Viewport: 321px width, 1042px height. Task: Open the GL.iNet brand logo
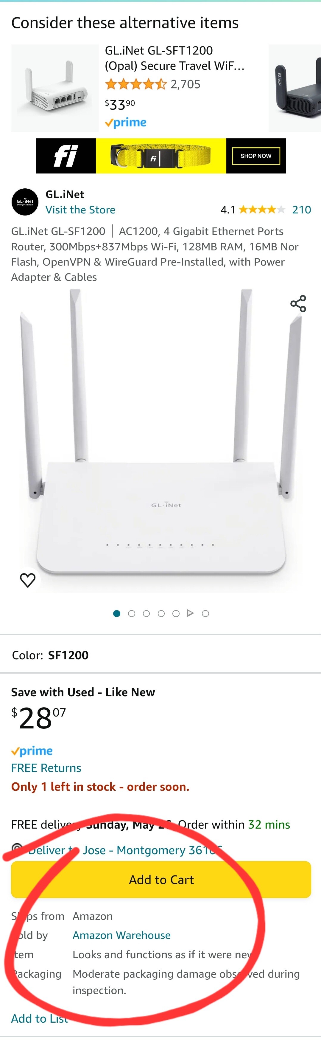click(x=25, y=201)
